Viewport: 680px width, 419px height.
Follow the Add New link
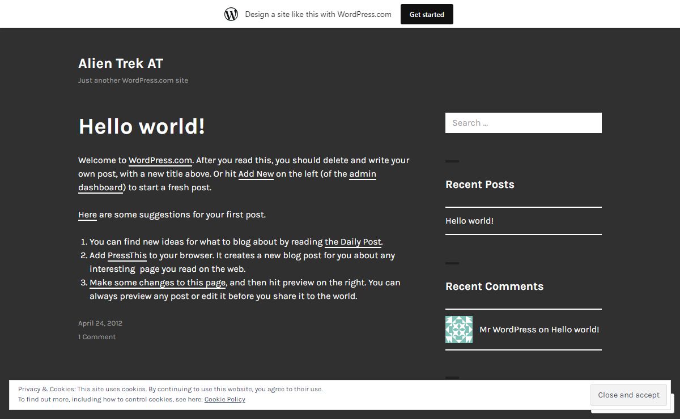pos(256,174)
